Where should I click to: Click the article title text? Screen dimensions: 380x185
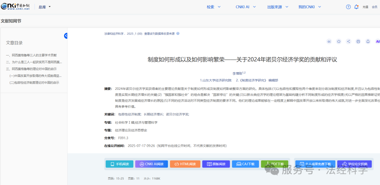[242, 59]
